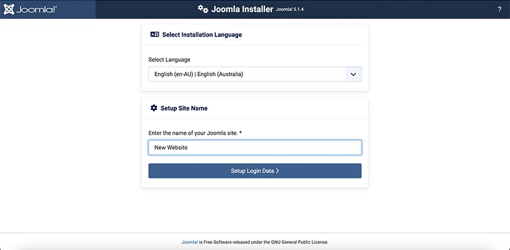Image resolution: width=510 pixels, height=250 pixels.
Task: Click the 'Enter the name of your Joomla site' label
Action: (195, 133)
